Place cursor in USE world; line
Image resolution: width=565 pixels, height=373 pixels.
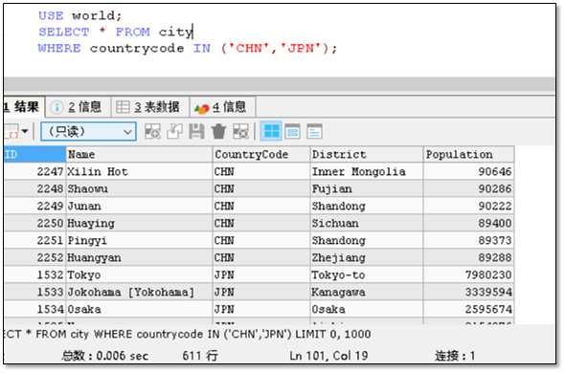coord(80,15)
